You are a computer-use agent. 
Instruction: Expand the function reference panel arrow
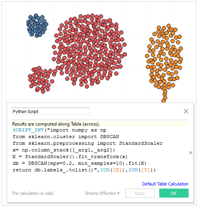tap(191, 153)
